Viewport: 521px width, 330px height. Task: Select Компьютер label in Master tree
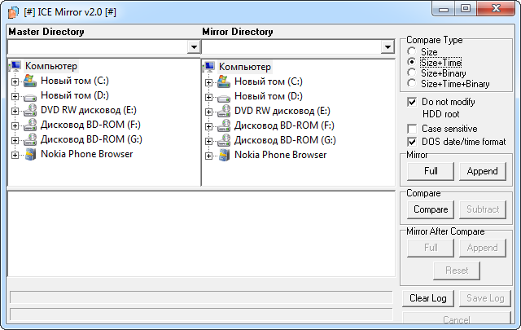(51, 66)
